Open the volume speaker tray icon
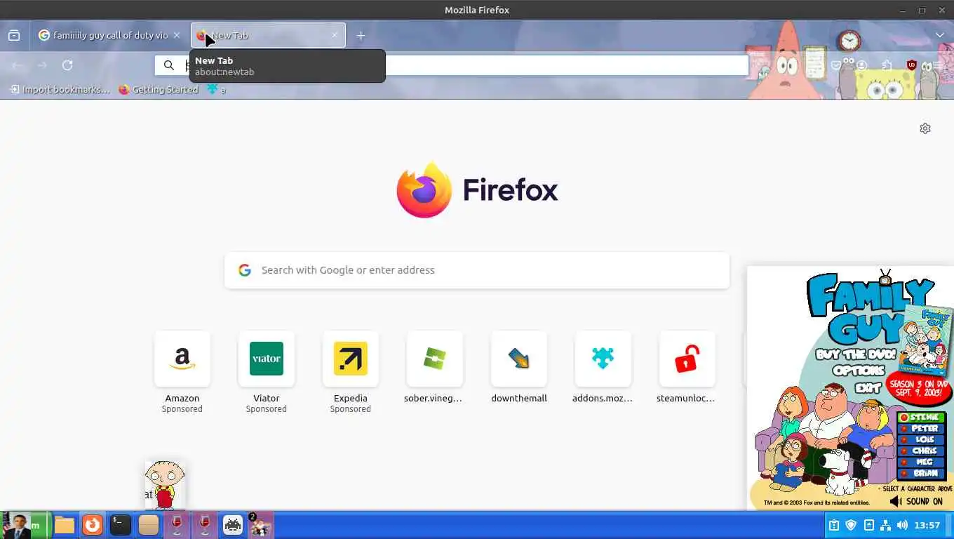954x539 pixels. tap(902, 525)
